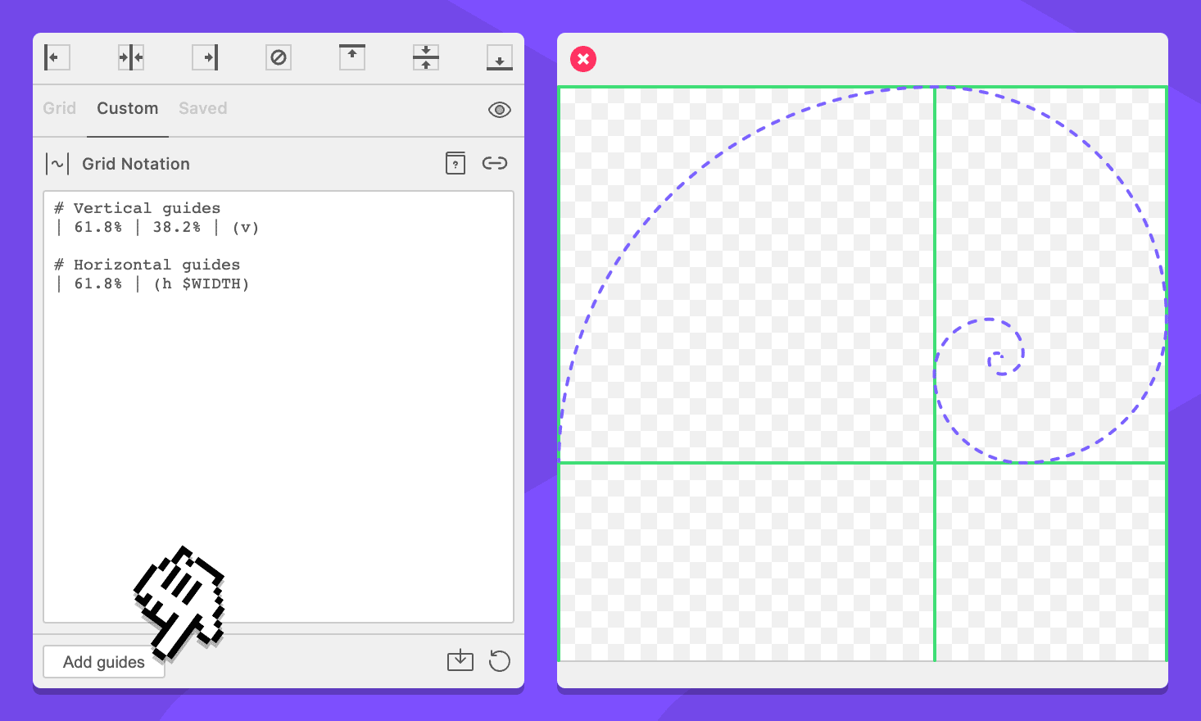
Task: Open the Saved tab
Action: 202,108
